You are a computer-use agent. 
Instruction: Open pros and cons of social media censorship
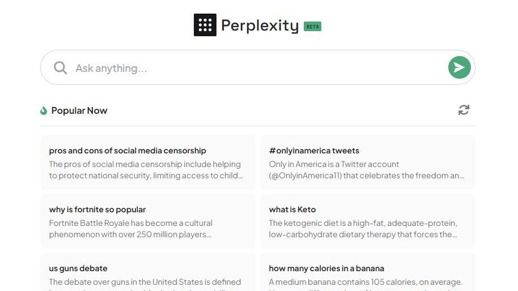(x=128, y=151)
